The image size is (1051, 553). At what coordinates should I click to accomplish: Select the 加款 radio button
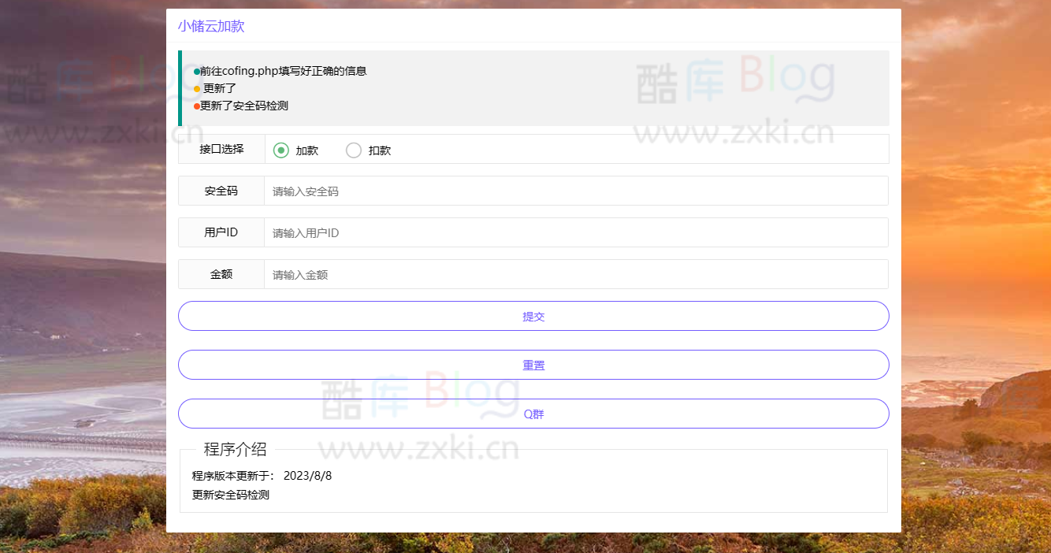(x=280, y=149)
